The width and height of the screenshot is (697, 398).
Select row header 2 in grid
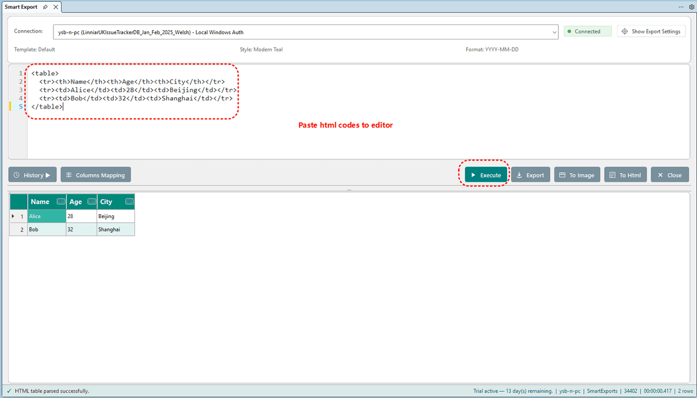(19, 230)
